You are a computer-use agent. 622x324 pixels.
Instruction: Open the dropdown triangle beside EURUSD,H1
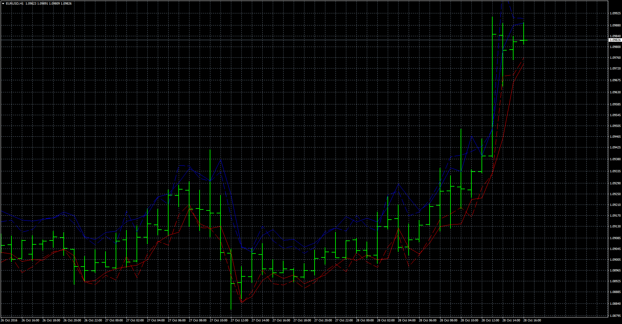click(3, 3)
